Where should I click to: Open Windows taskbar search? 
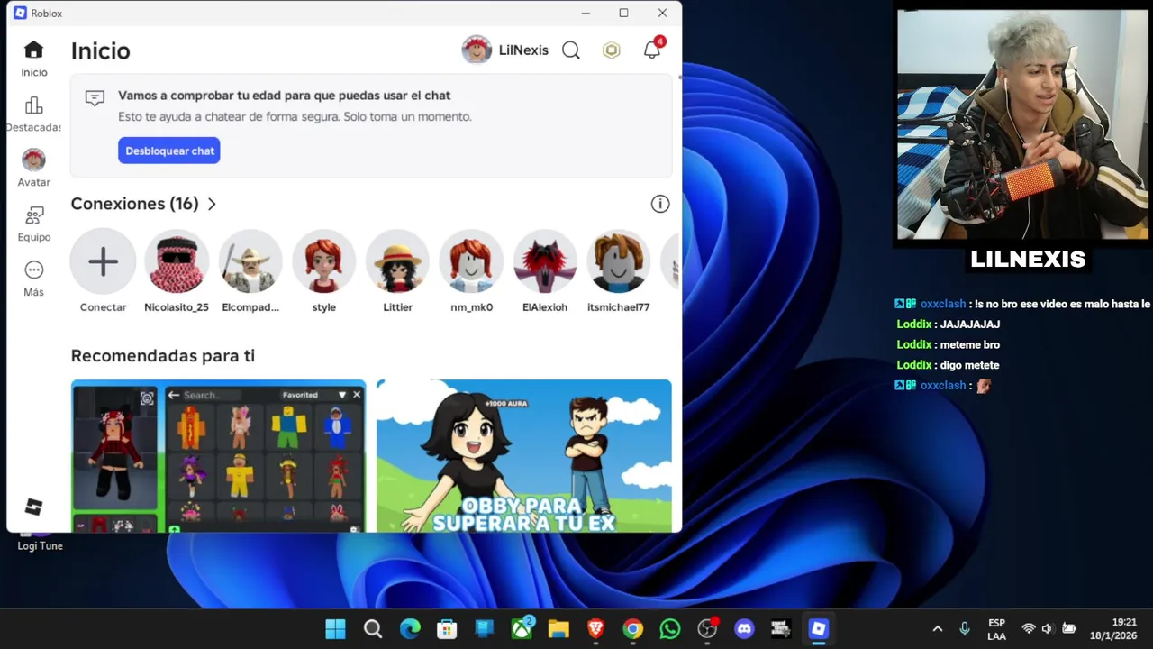point(373,629)
